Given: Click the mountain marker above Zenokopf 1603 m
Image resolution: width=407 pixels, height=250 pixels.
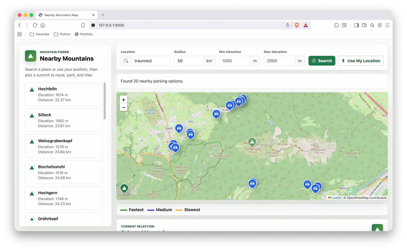Looking at the screenshot, I should pyautogui.click(x=124, y=188).
